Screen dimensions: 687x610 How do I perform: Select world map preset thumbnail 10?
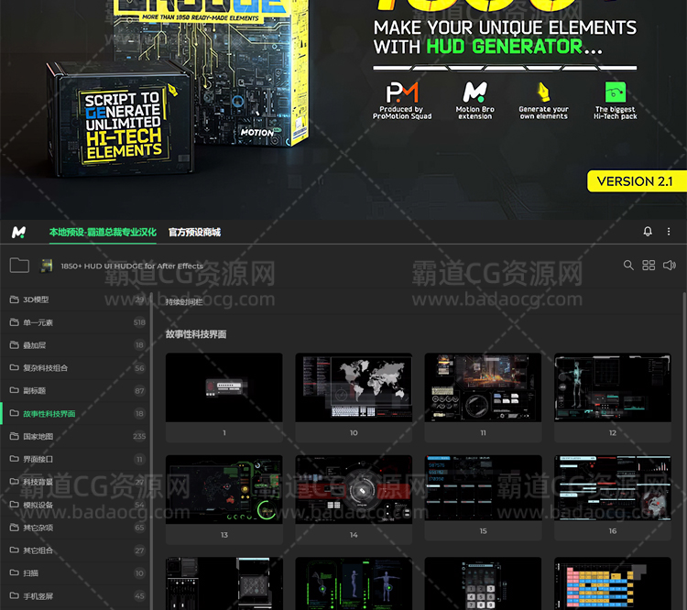354,387
